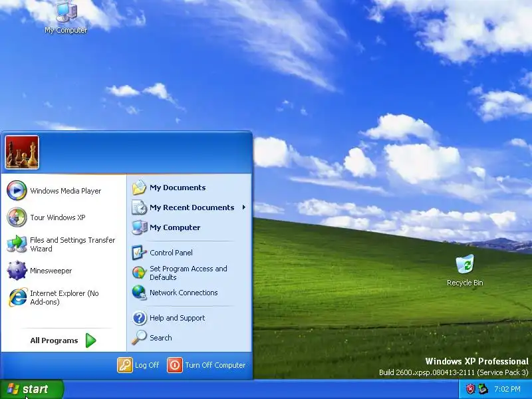Expand All Programs with green arrow
Image resolution: width=532 pixels, height=399 pixels.
click(90, 340)
